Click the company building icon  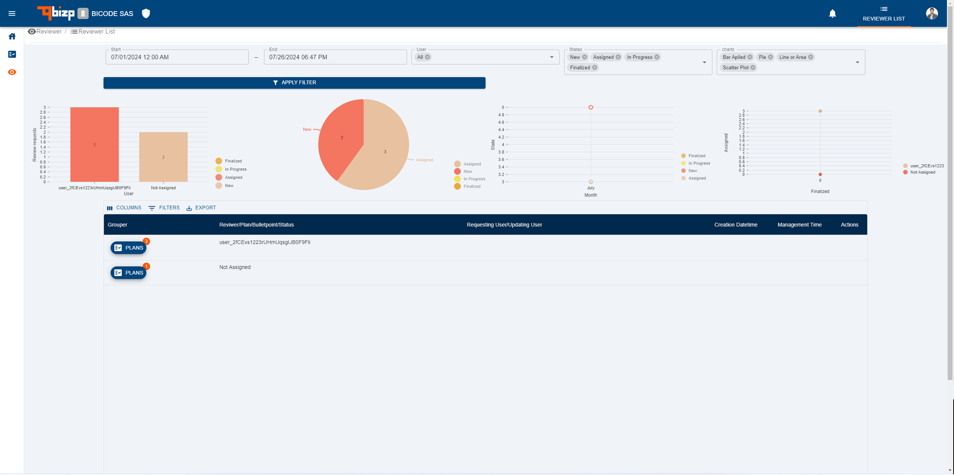[83, 14]
